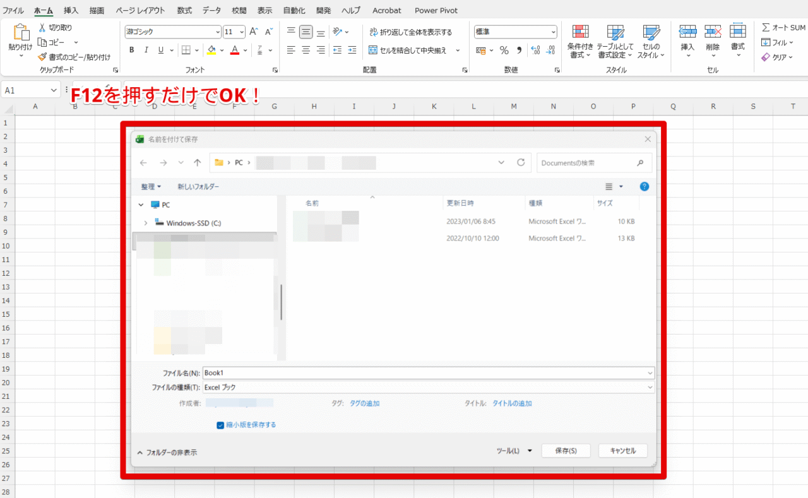Switch to the Data (データ) tab
The height and width of the screenshot is (498, 808).
(211, 11)
